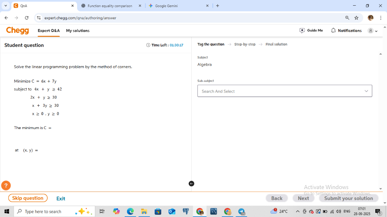Screen dimensions: 387x217
Task: Click the right panel vertical scrollbar
Action: point(380,121)
